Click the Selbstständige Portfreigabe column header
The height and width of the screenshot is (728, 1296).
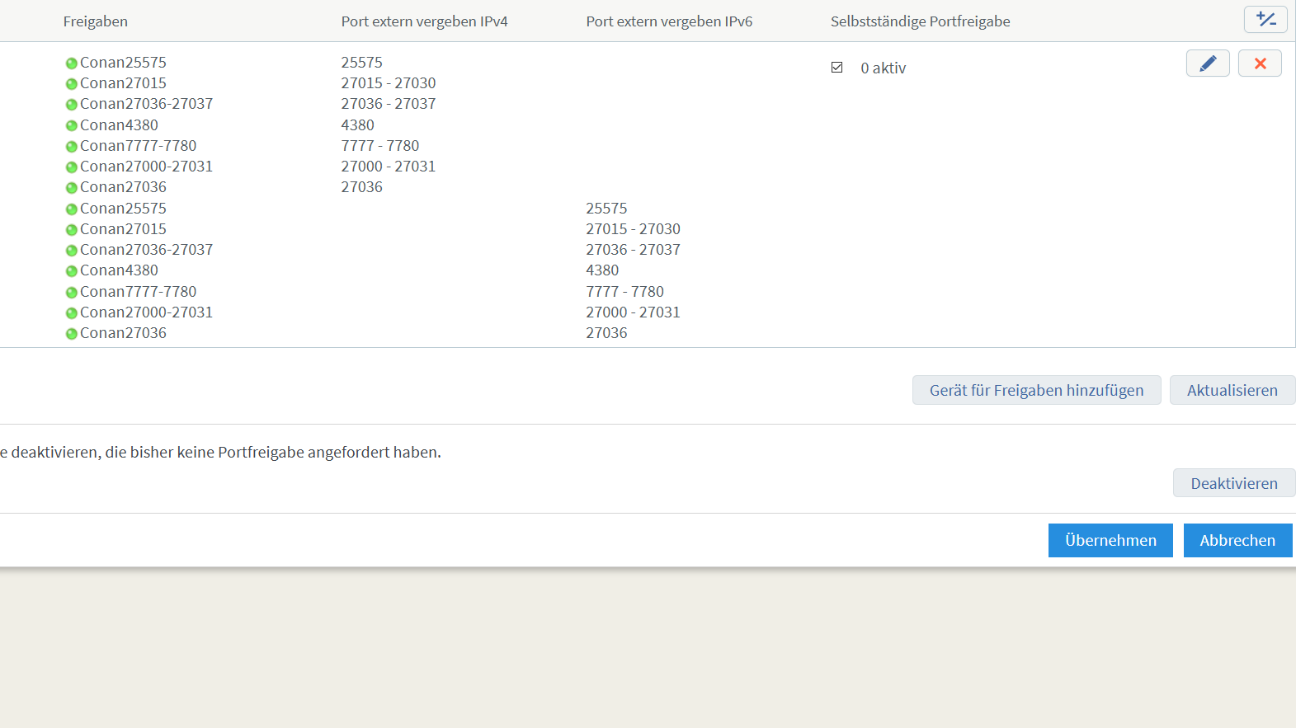(x=920, y=21)
